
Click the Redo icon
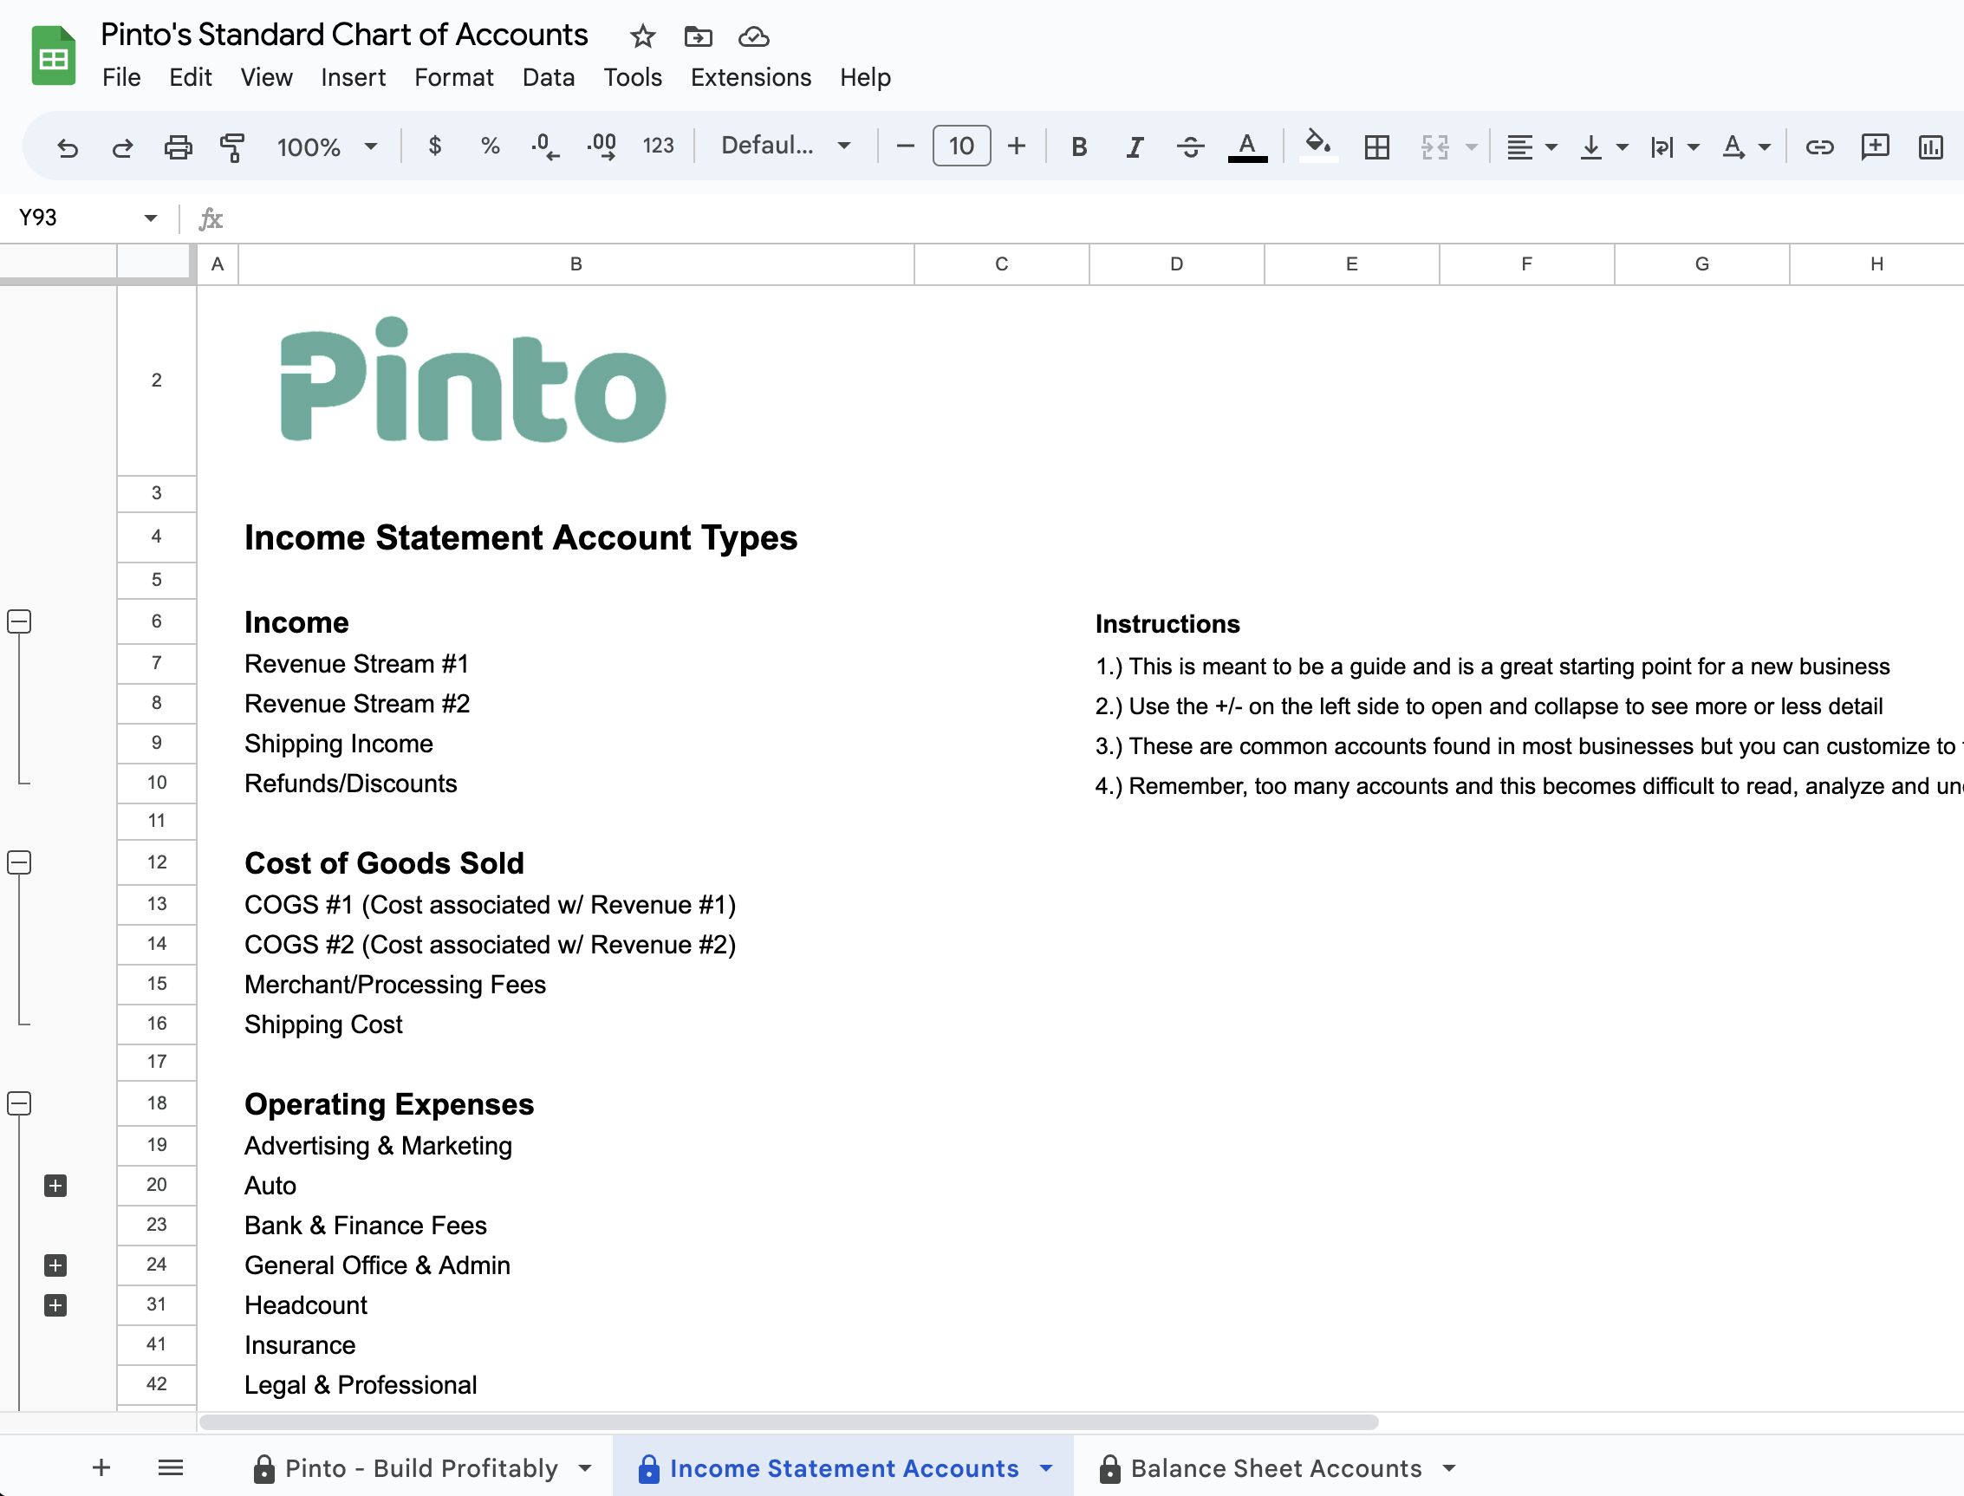pyautogui.click(x=122, y=147)
